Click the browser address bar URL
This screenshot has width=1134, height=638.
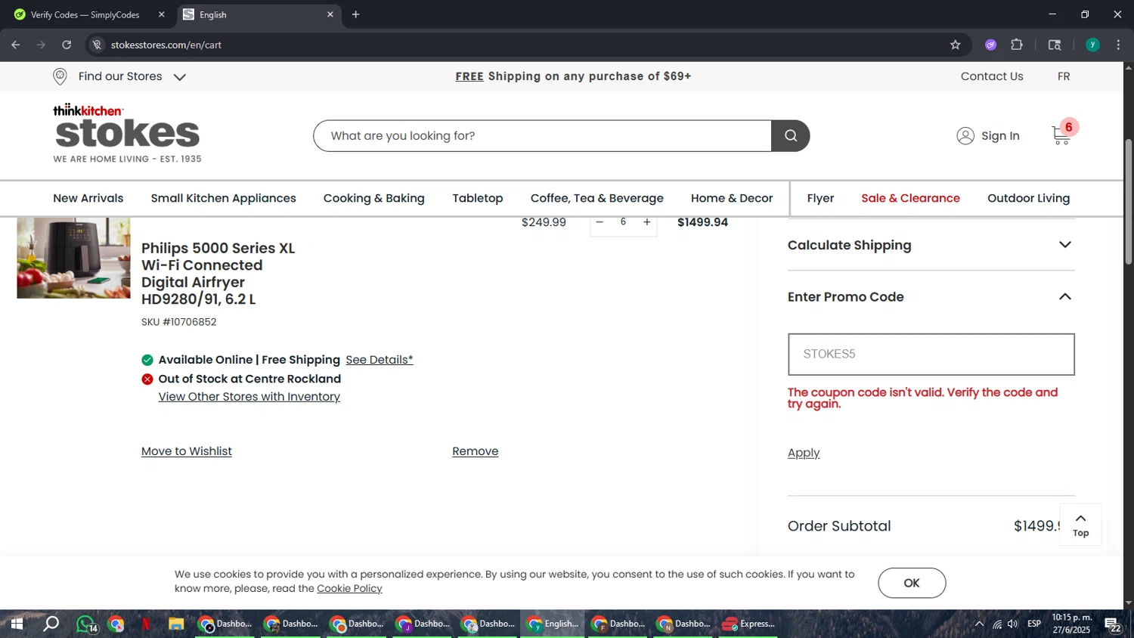[166, 45]
